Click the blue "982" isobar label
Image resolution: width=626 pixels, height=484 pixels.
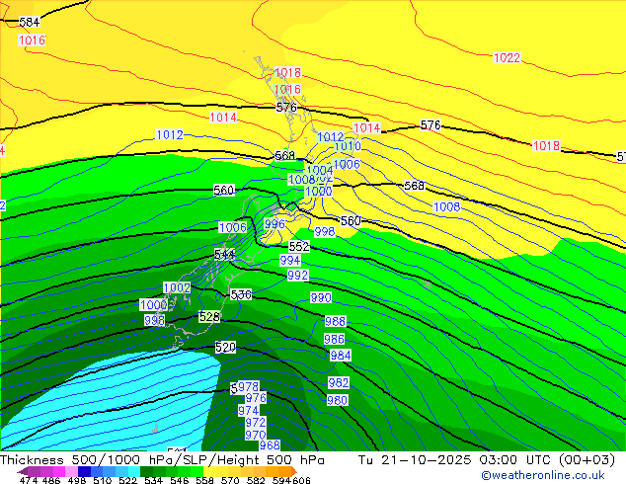click(339, 382)
